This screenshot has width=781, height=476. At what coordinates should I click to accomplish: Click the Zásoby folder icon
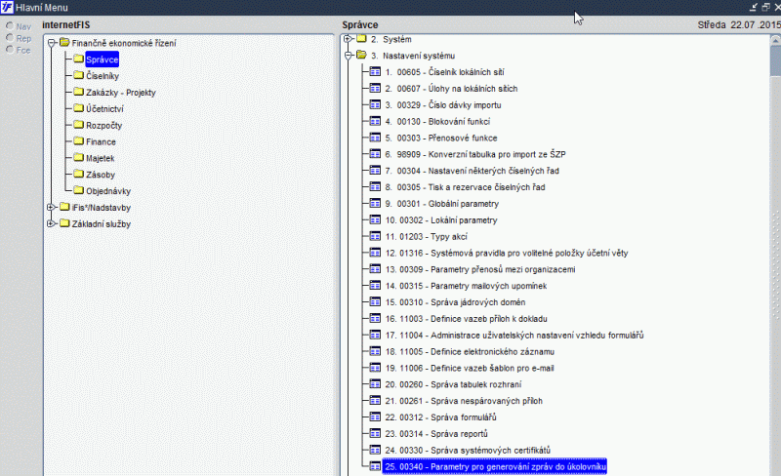pyautogui.click(x=79, y=174)
